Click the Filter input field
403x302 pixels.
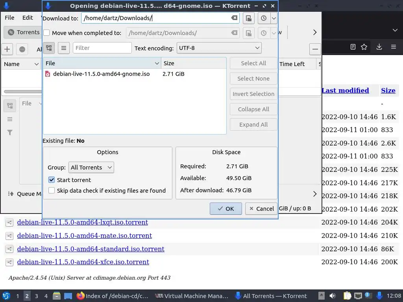click(x=102, y=48)
